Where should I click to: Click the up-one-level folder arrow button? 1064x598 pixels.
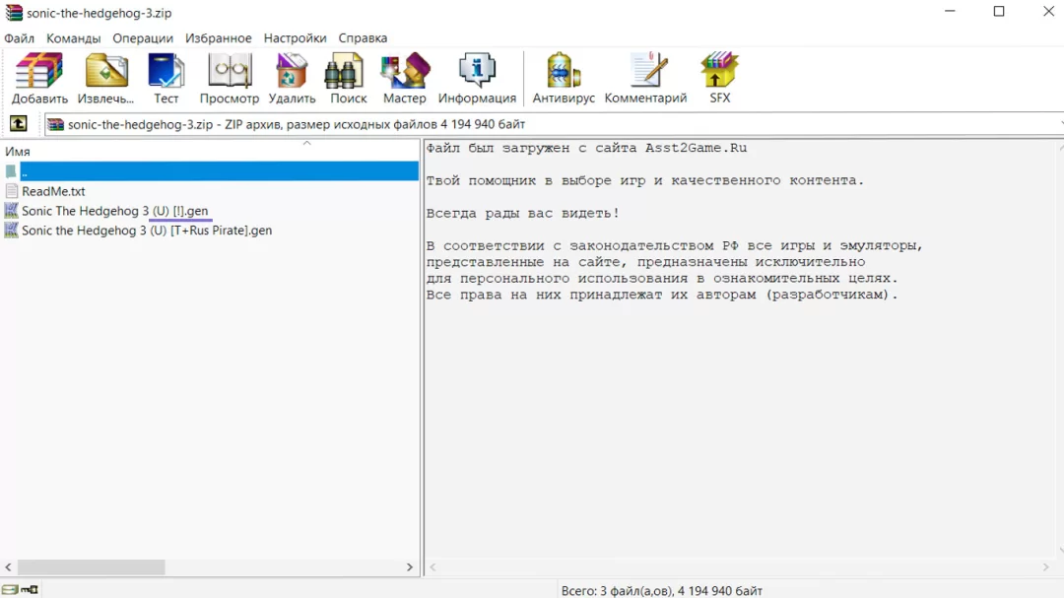[x=18, y=124]
